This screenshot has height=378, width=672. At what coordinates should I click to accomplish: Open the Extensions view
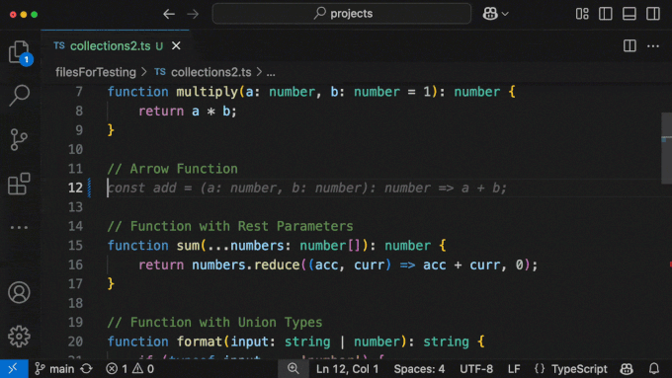20,185
